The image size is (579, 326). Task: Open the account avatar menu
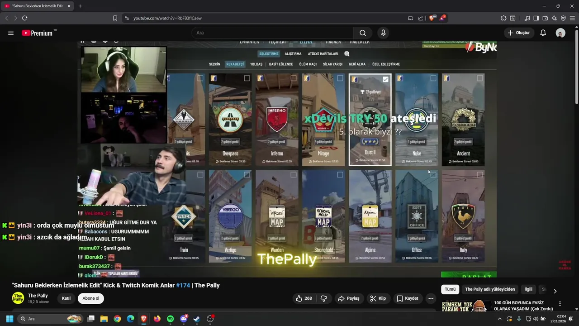560,33
